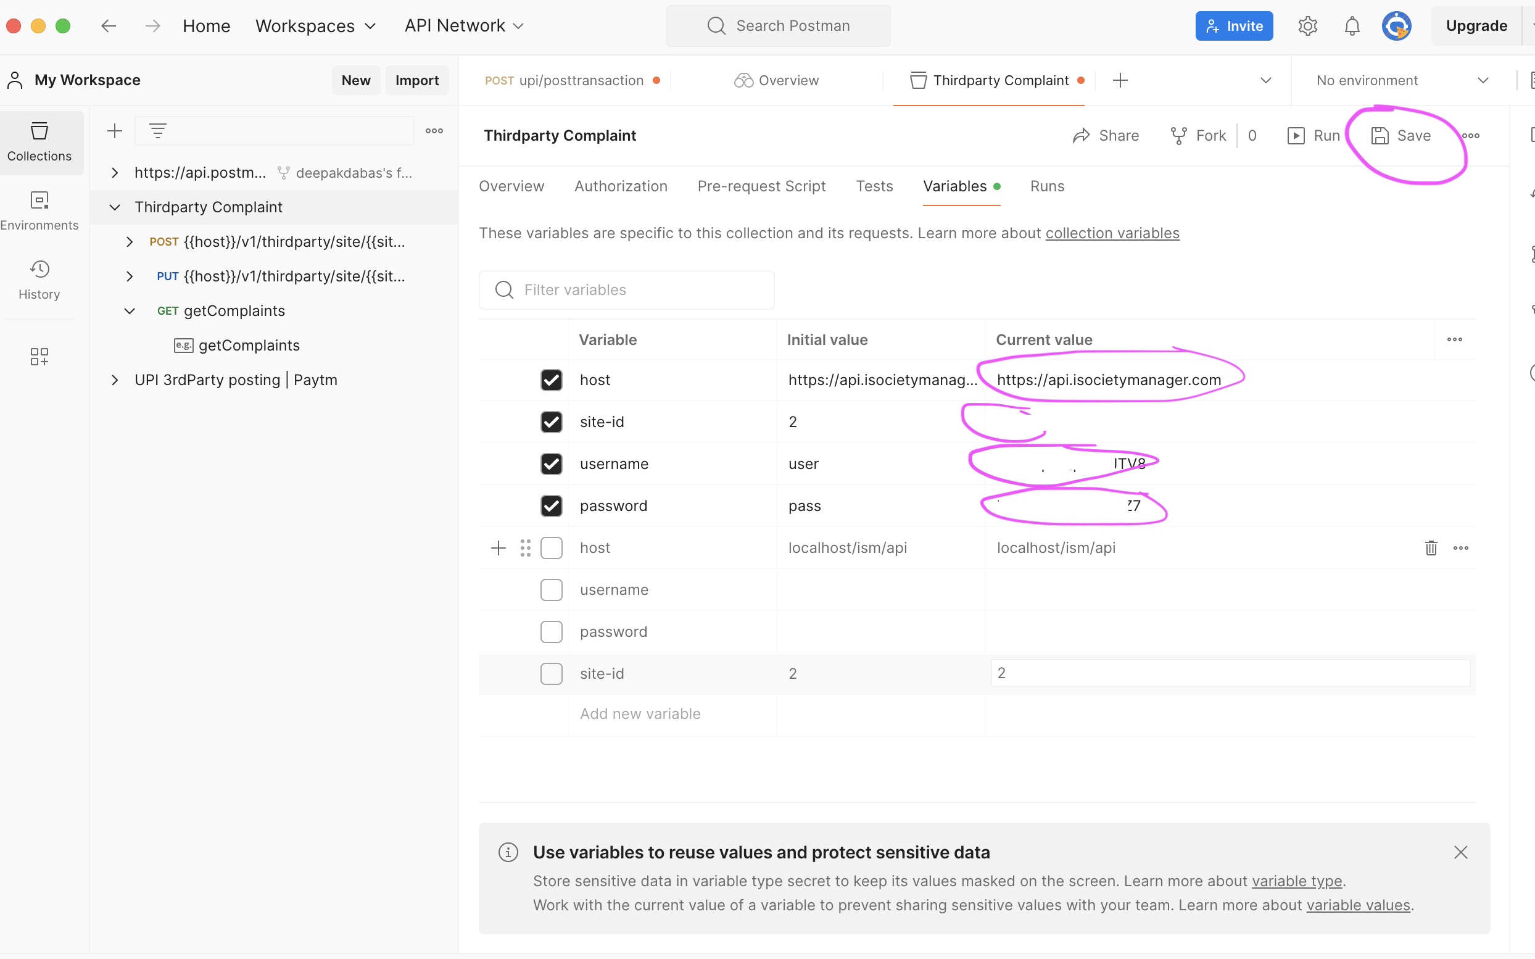Run the Thirdparty Complaint collection
Viewport: 1535px width, 959px height.
coord(1314,136)
